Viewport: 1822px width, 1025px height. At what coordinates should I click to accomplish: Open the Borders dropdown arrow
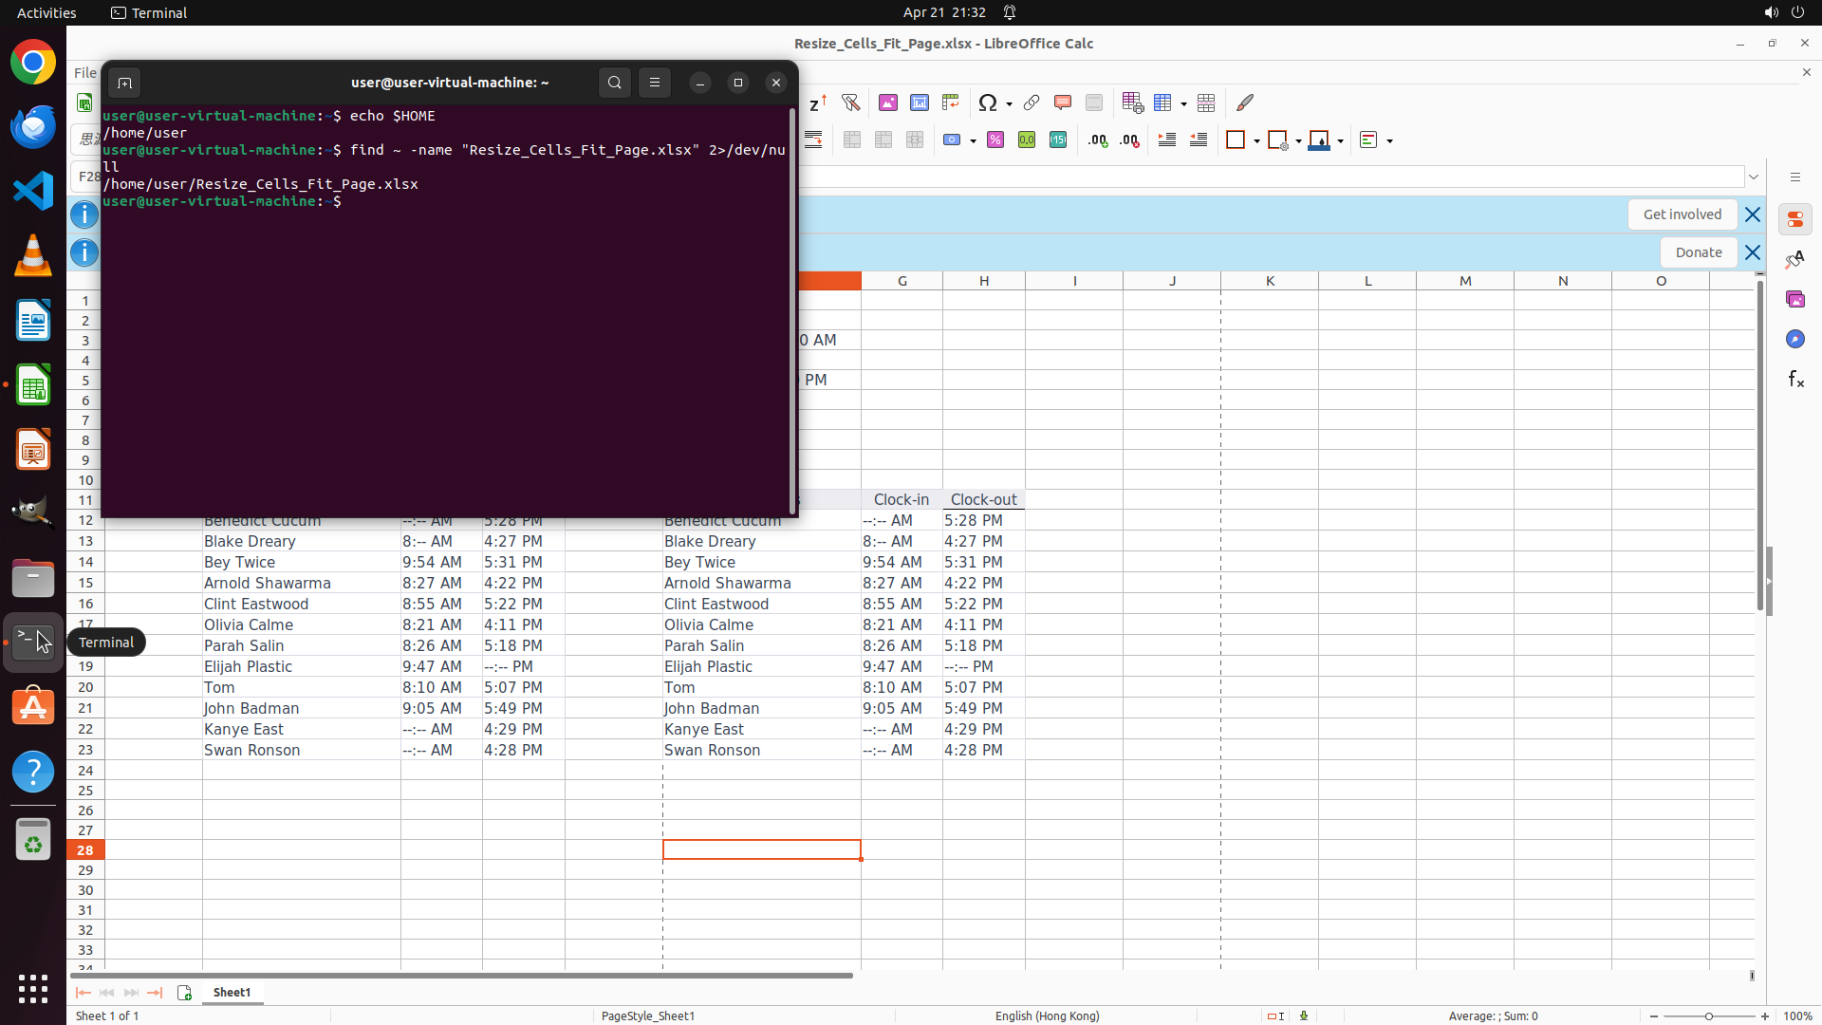[1256, 141]
